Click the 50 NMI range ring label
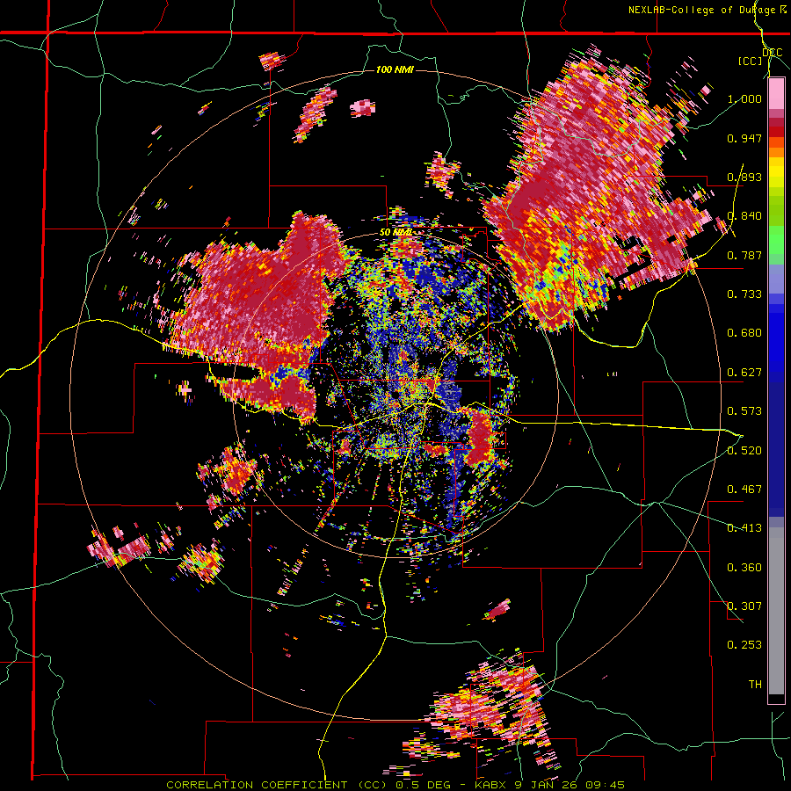This screenshot has height=791, width=791. pyautogui.click(x=395, y=233)
